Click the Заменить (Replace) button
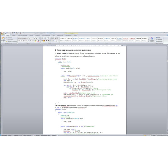The height and width of the screenshot is (168, 168). click(159, 39)
